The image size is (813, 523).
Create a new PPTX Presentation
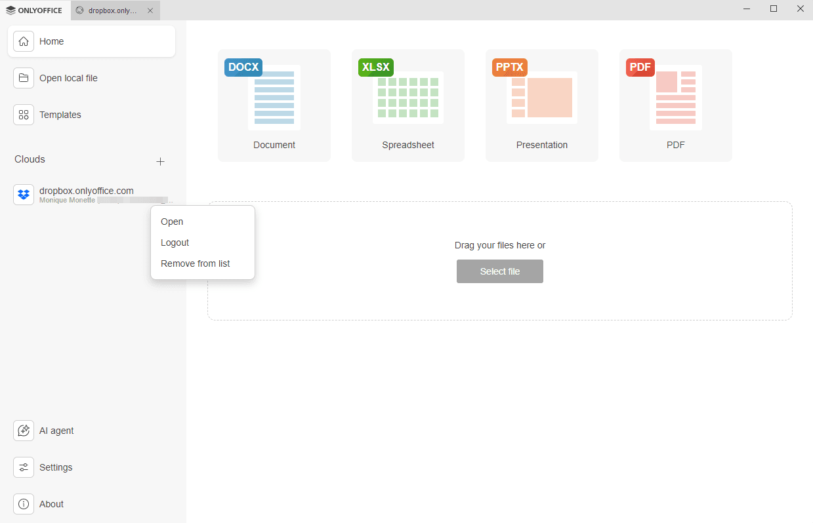pos(542,105)
